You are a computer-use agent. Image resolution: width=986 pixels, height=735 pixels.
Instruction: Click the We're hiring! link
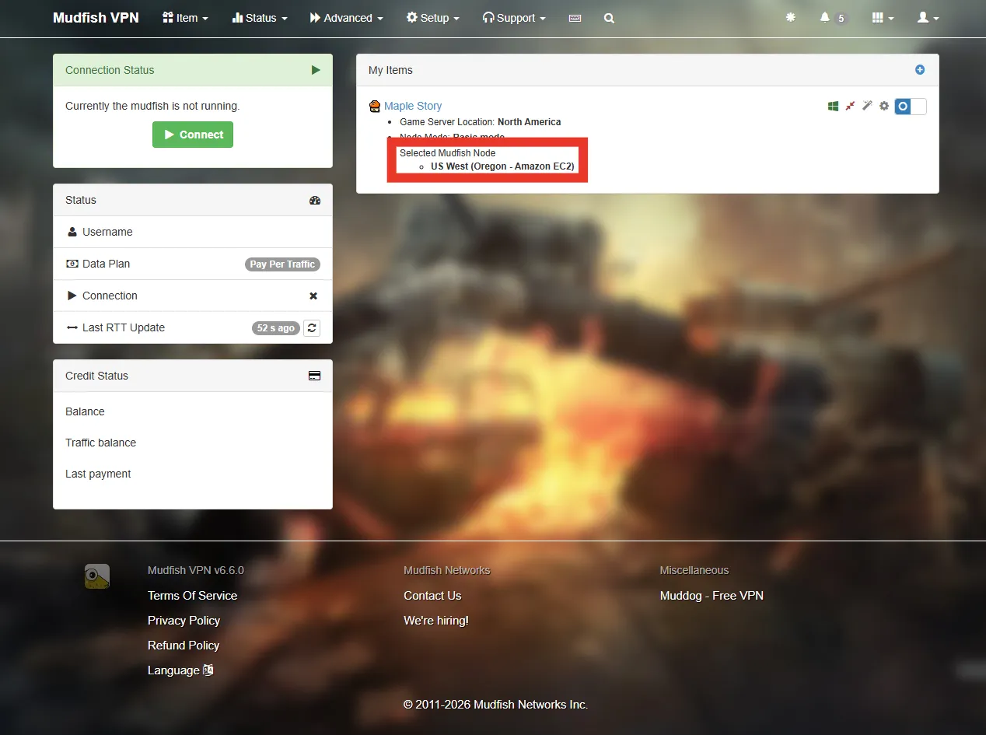click(436, 621)
